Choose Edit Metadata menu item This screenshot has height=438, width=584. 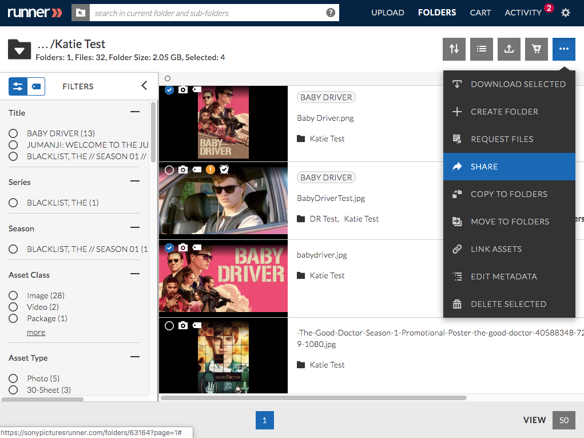pyautogui.click(x=509, y=277)
